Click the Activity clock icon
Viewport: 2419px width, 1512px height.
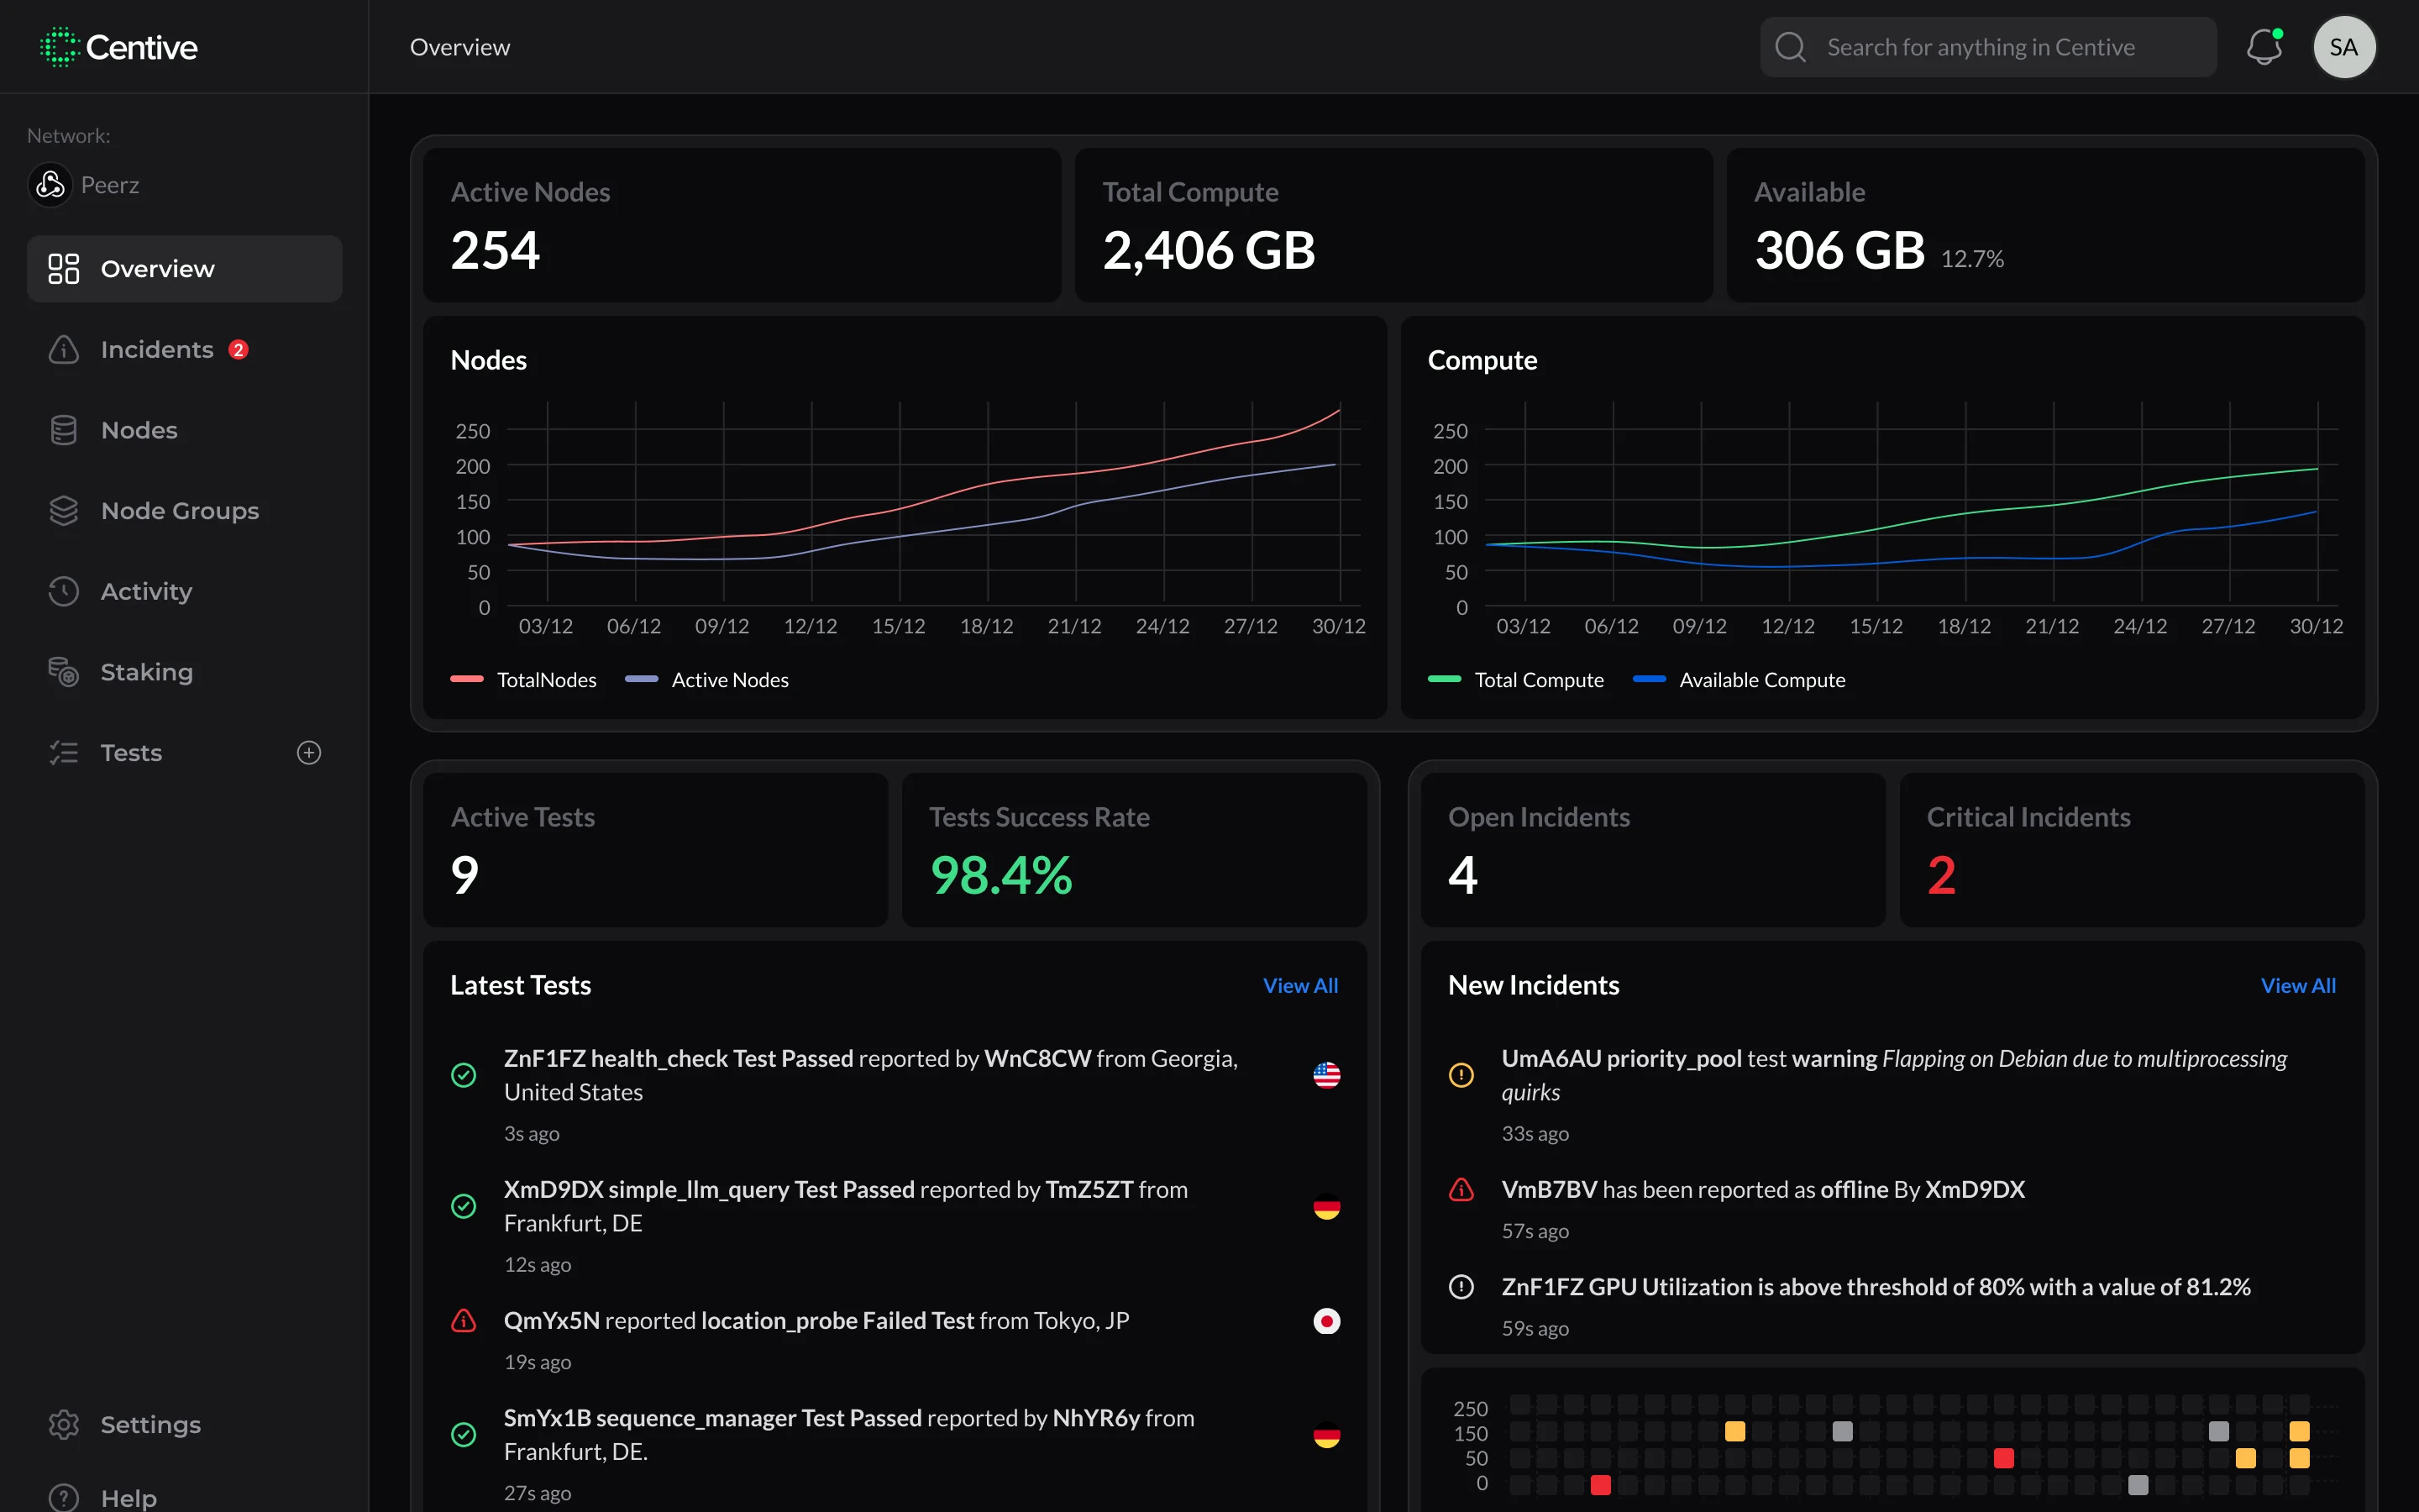(64, 591)
